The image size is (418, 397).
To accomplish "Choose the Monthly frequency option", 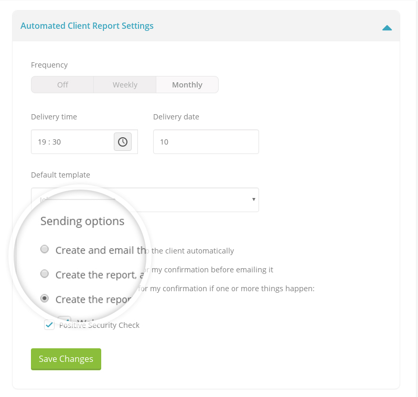I will [187, 85].
